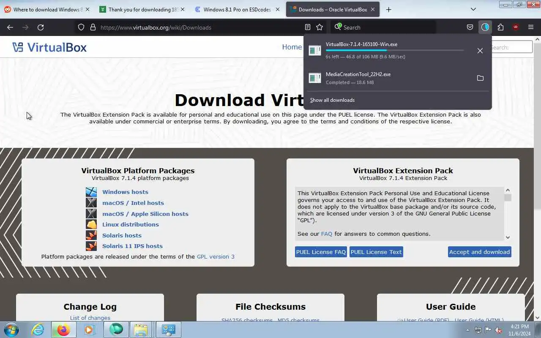Close the Windows 8.1 Pro on ESDcodes tab
Image resolution: width=541 pixels, height=338 pixels.
tap(278, 9)
